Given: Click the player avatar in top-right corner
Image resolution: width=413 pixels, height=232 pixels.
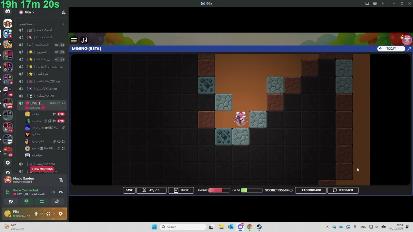Looking at the screenshot, I should (x=407, y=40).
